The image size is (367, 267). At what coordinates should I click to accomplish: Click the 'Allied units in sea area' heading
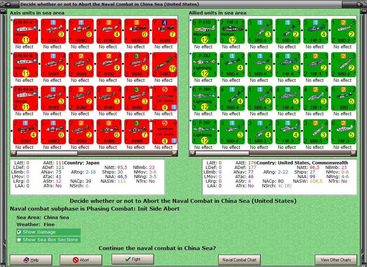(x=218, y=13)
